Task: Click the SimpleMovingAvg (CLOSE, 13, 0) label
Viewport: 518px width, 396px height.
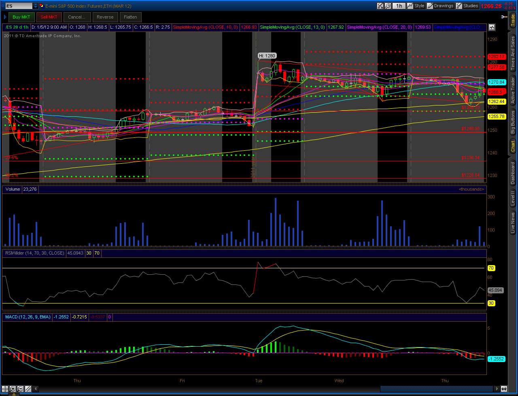Action: (292, 27)
